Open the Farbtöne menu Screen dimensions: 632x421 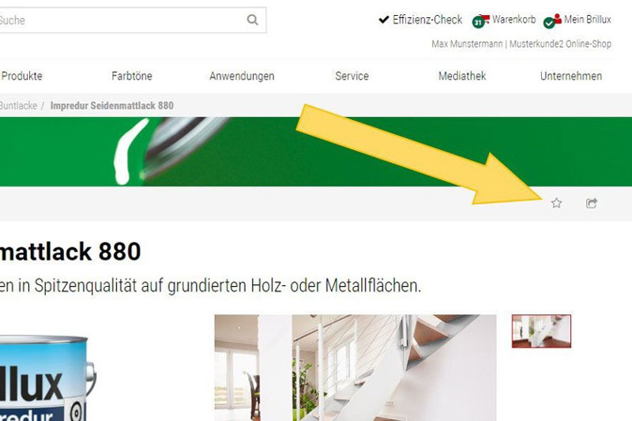(132, 76)
